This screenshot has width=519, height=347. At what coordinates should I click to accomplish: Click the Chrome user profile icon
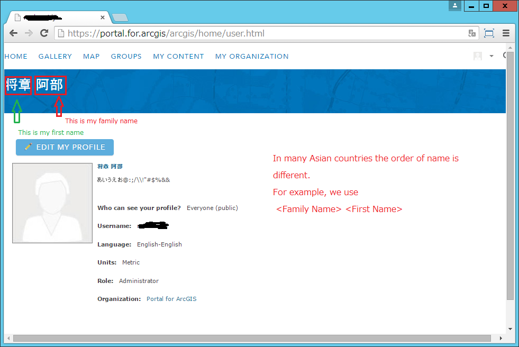455,6
